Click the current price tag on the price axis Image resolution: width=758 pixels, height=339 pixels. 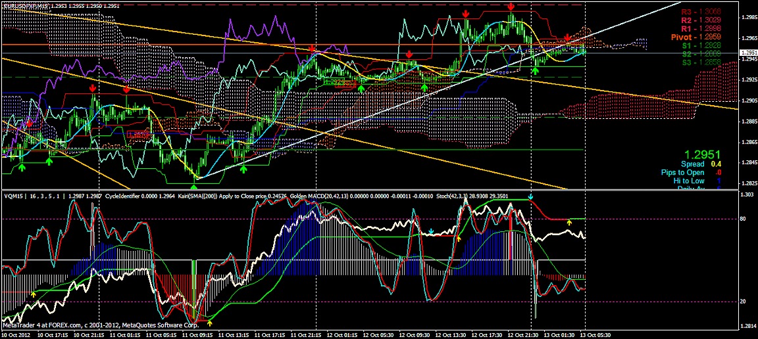click(747, 53)
